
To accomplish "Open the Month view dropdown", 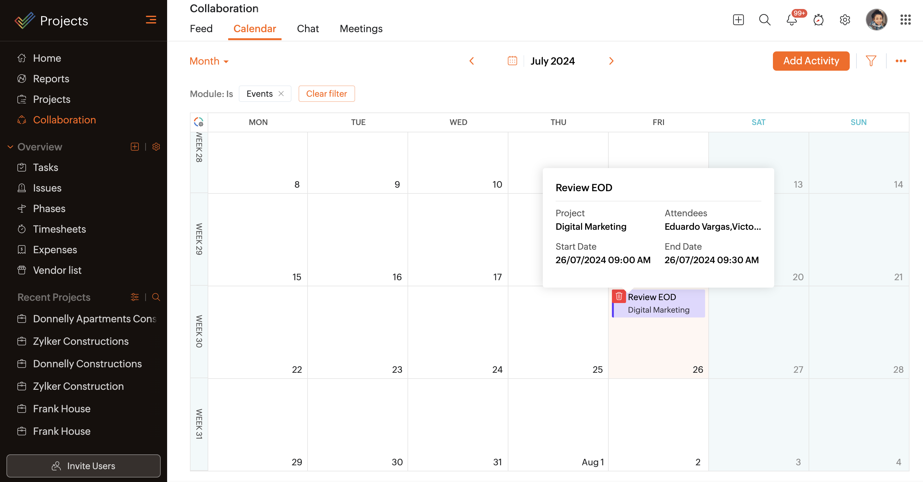I will [x=209, y=61].
